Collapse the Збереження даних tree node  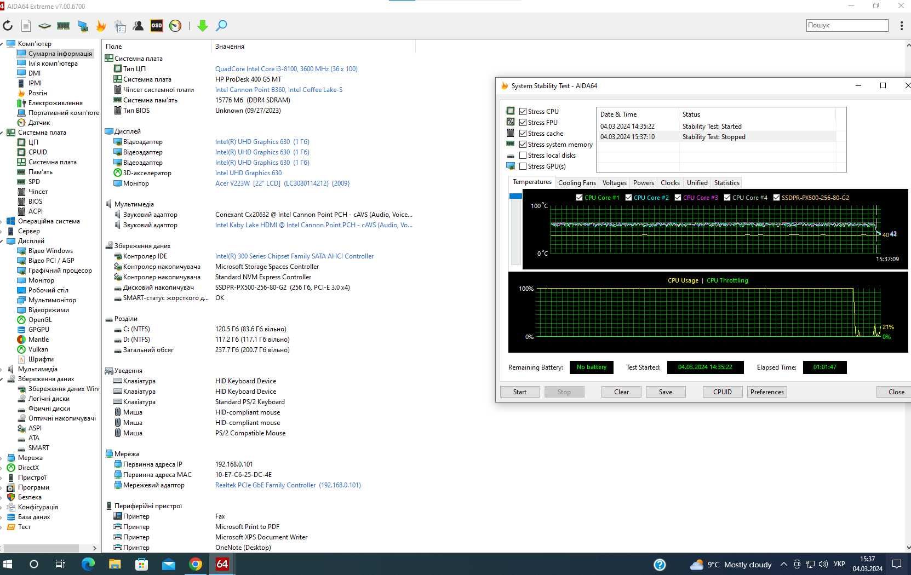(x=2, y=379)
